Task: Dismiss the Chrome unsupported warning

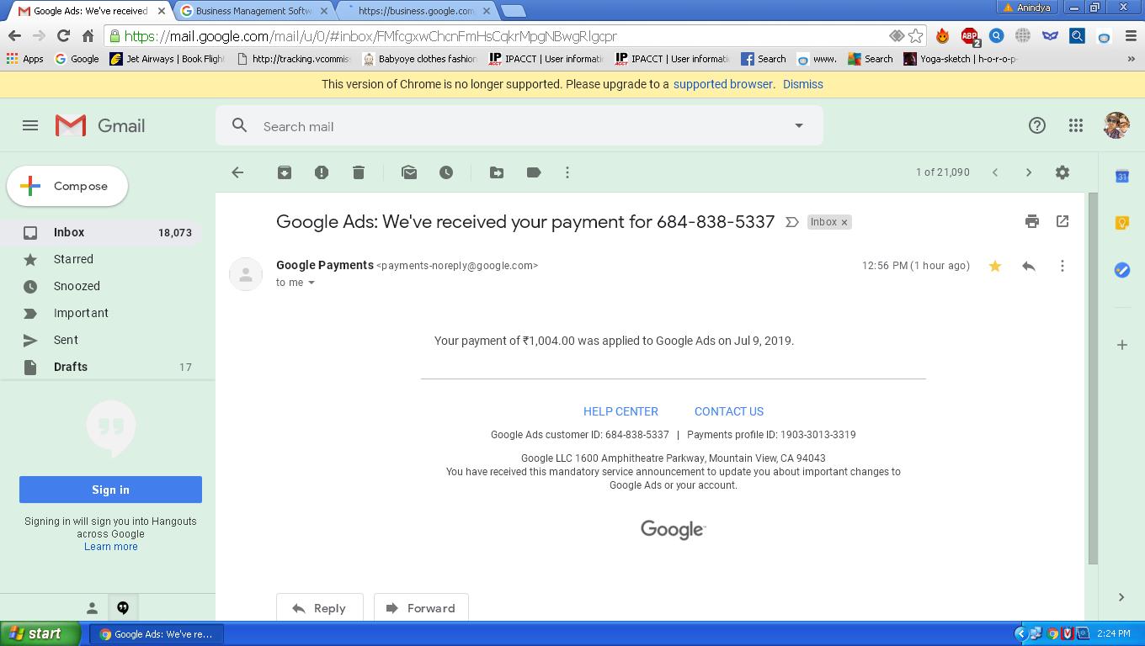Action: tap(803, 84)
